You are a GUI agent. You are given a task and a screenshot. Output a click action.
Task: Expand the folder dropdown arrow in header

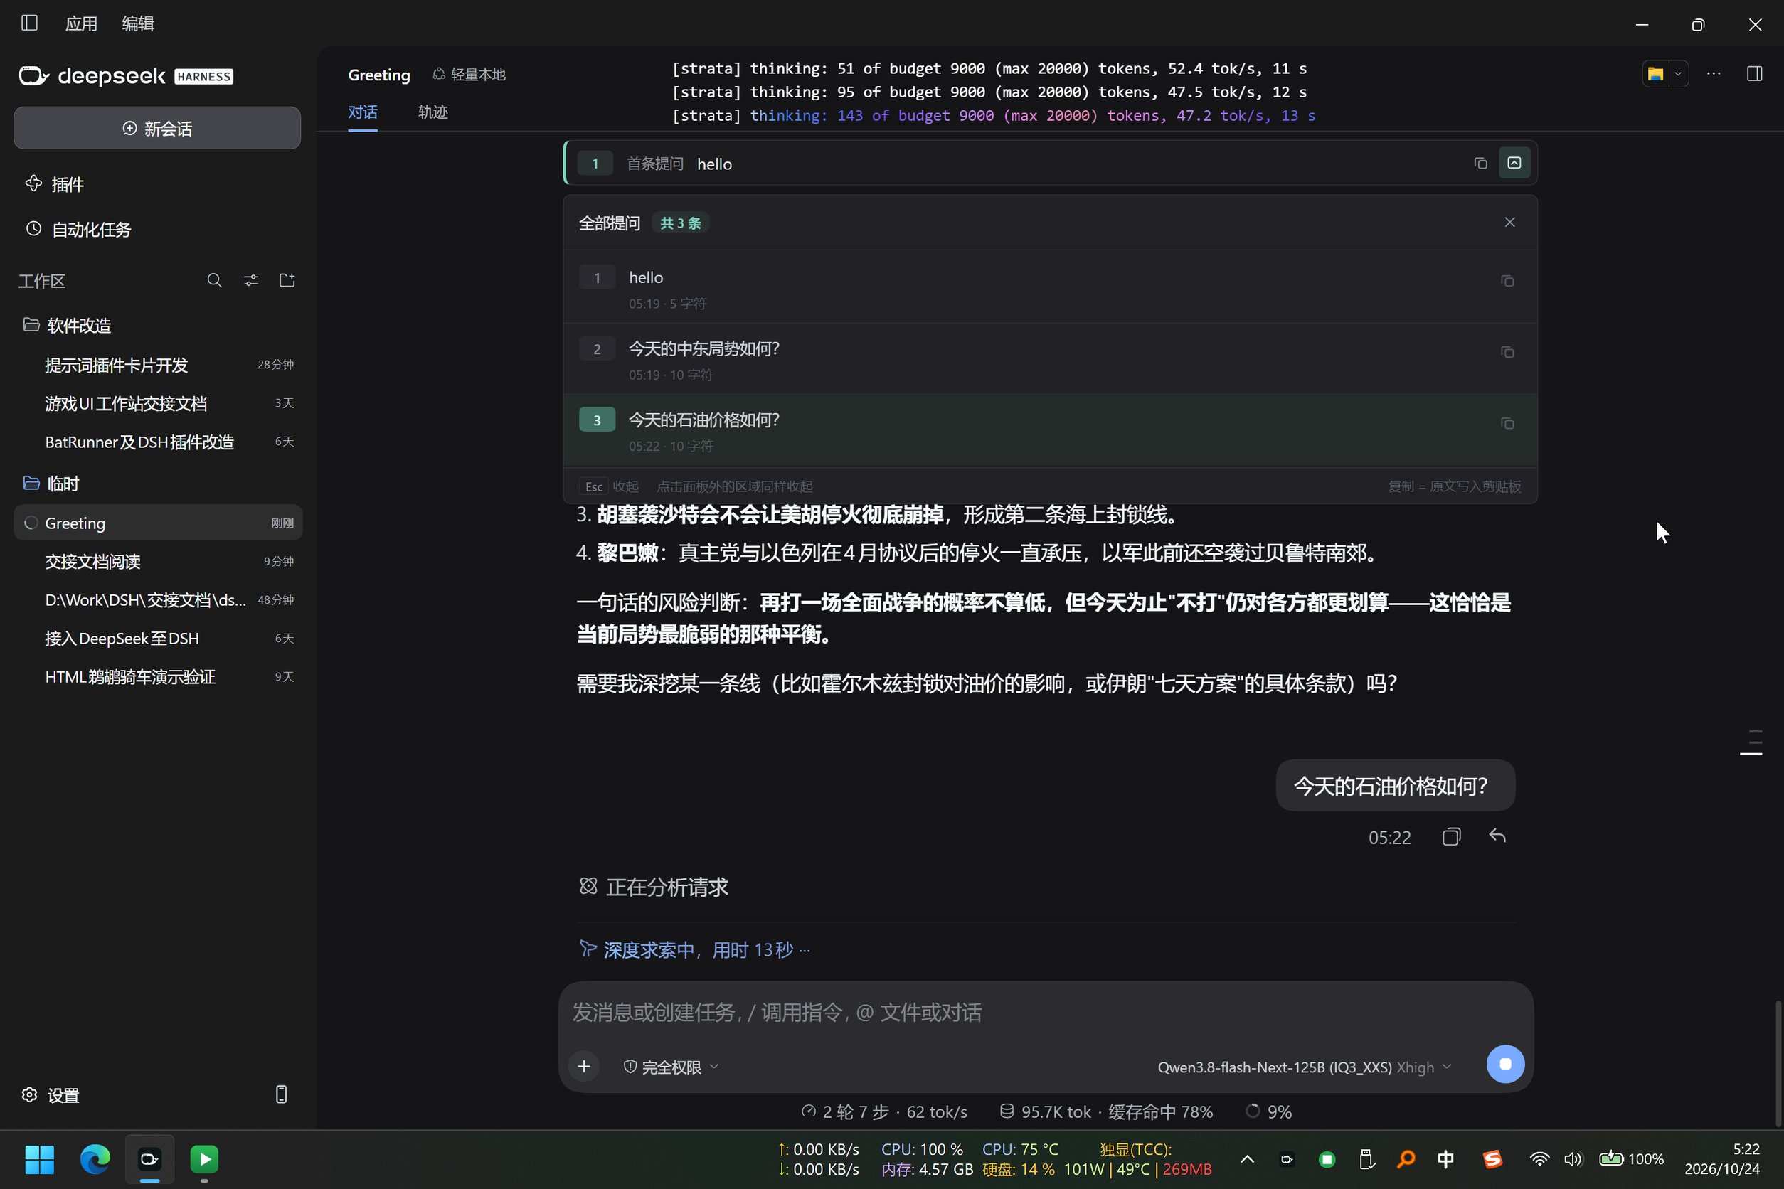point(1678,73)
